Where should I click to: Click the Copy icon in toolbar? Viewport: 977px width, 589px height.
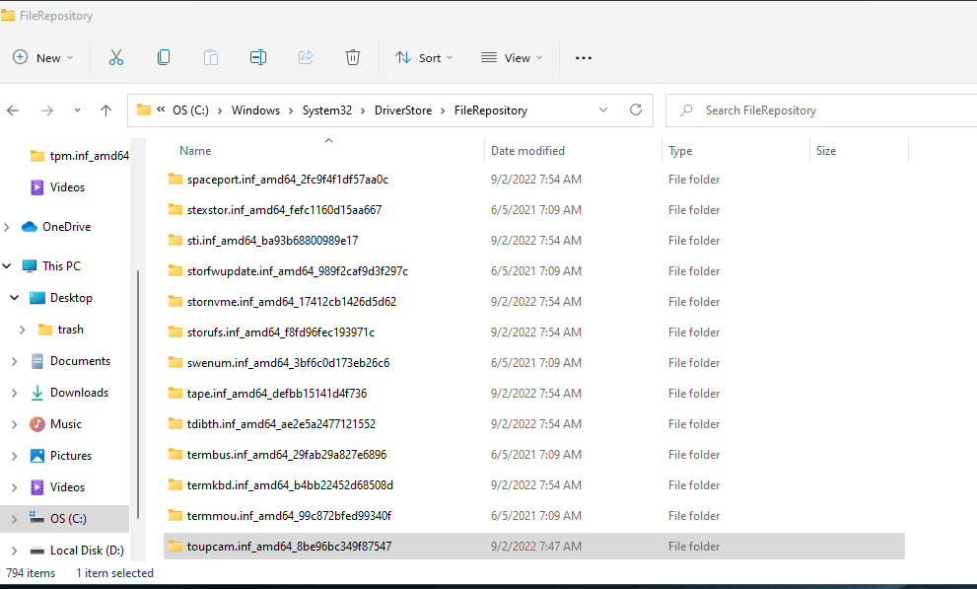tap(164, 57)
